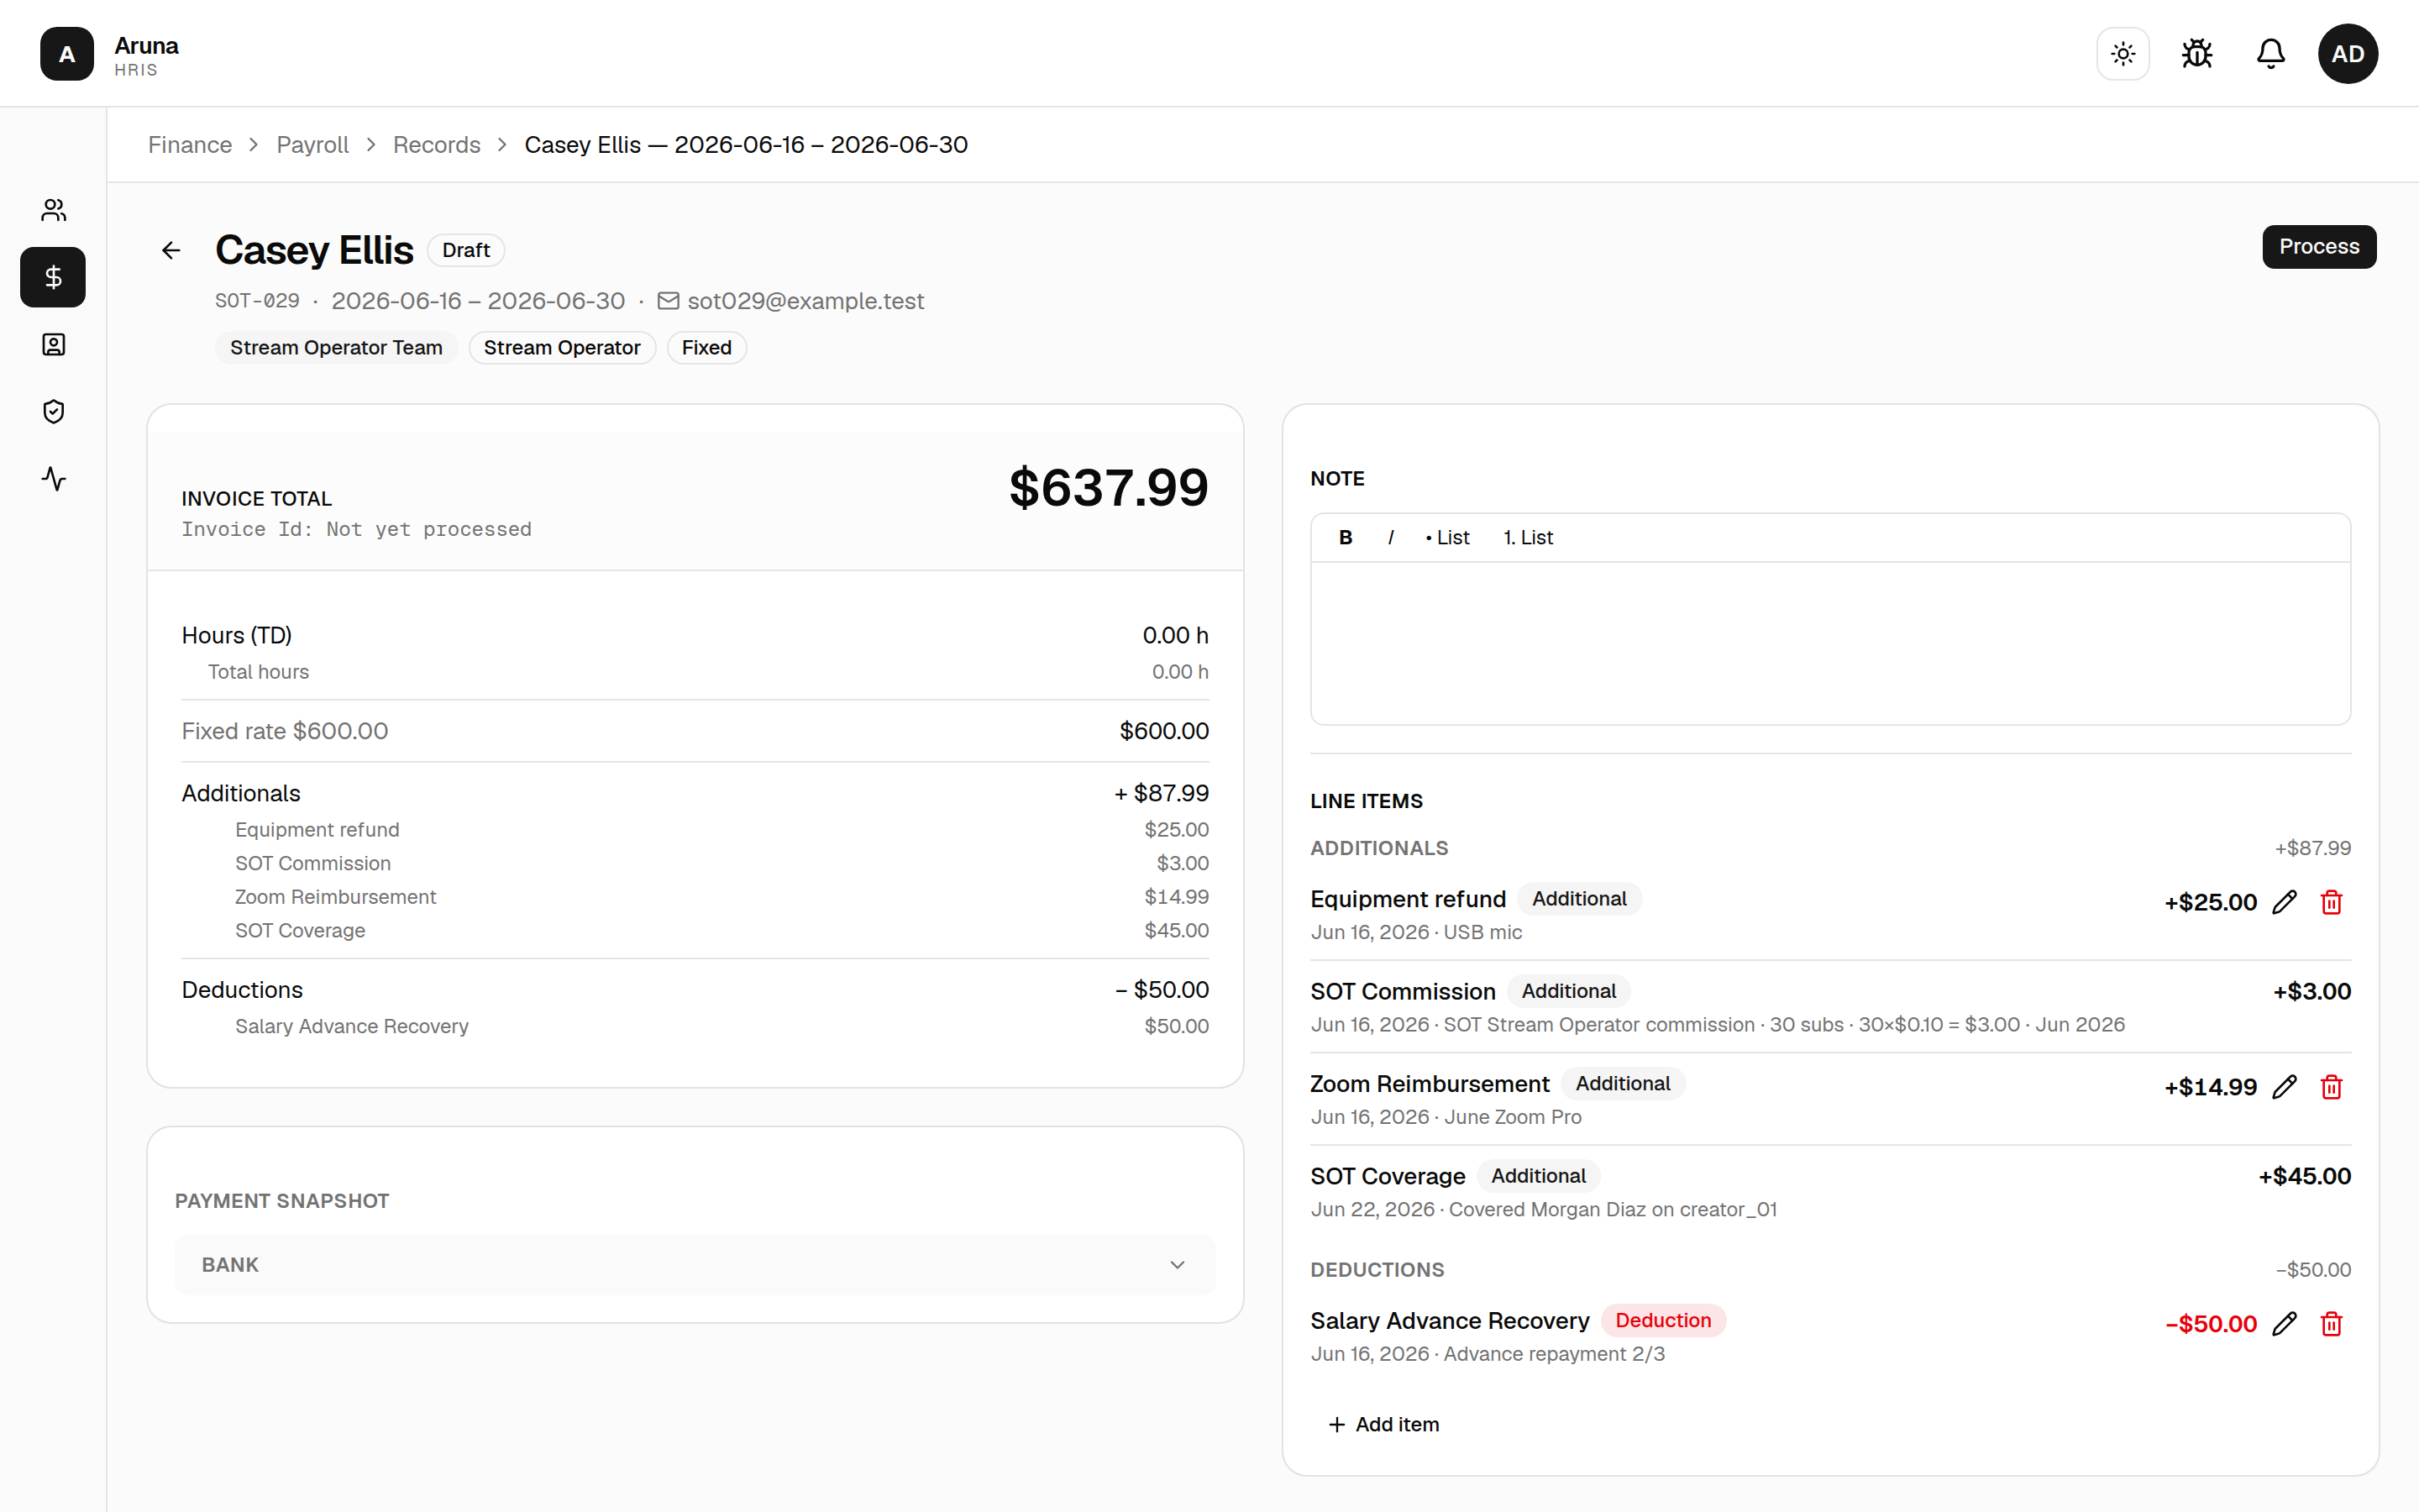2419x1512 pixels.
Task: Click the Draft status badge
Action: coord(466,250)
